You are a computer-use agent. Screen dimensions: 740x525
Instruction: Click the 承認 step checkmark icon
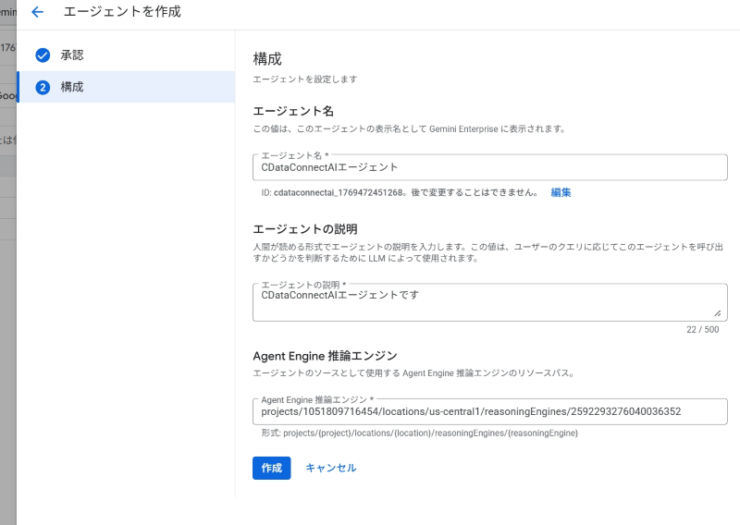pyautogui.click(x=43, y=55)
